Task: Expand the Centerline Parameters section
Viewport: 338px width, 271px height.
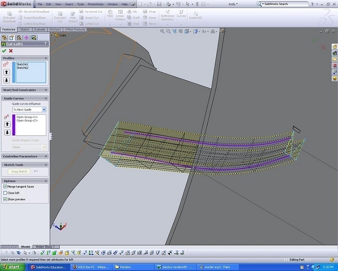Action: point(46,156)
